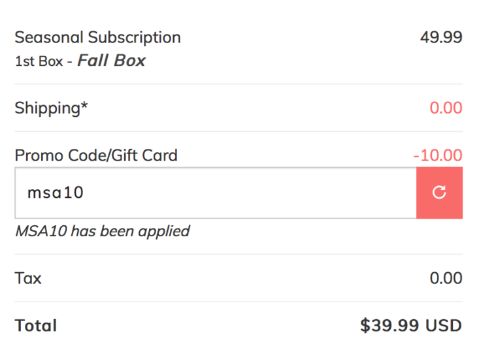This screenshot has height=344, width=479.
Task: Click the bold Total label
Action: pos(36,326)
